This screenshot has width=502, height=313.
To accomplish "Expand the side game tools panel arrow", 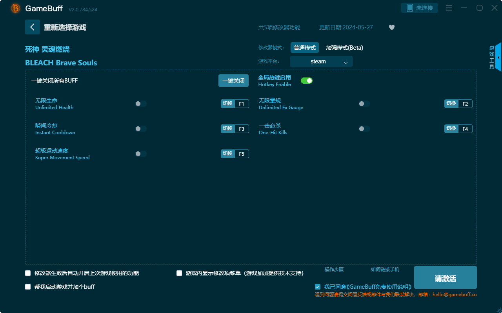I will click(498, 57).
